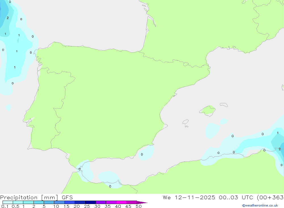The image size is (284, 208).
Task: Select the "We" weekday text
Action: pyautogui.click(x=167, y=197)
